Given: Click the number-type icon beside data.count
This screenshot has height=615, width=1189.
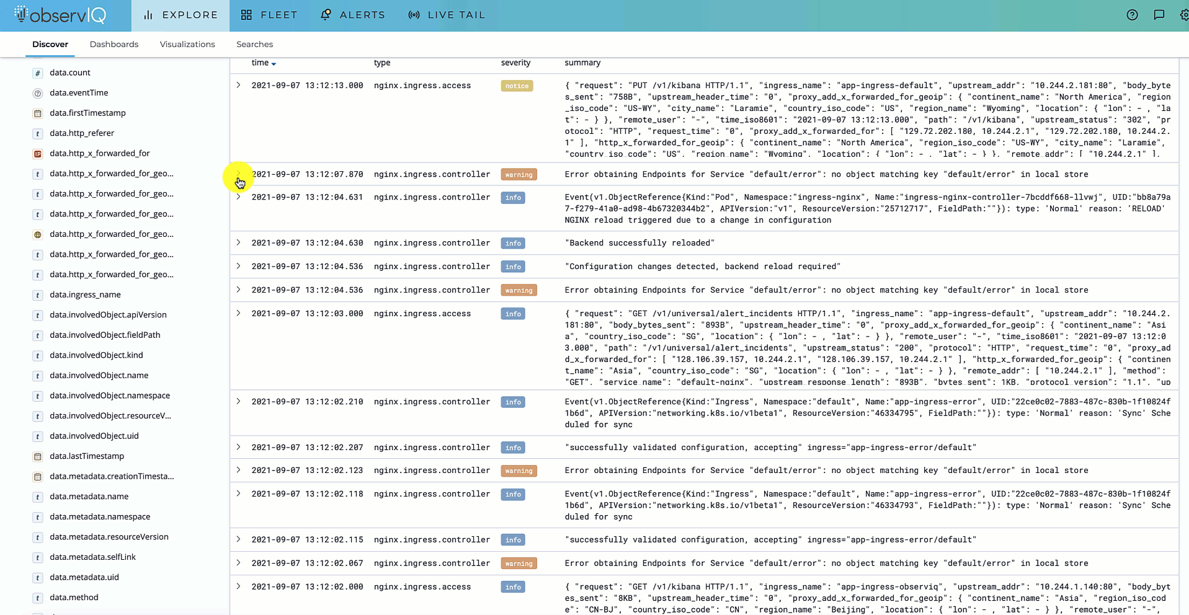Looking at the screenshot, I should point(38,73).
